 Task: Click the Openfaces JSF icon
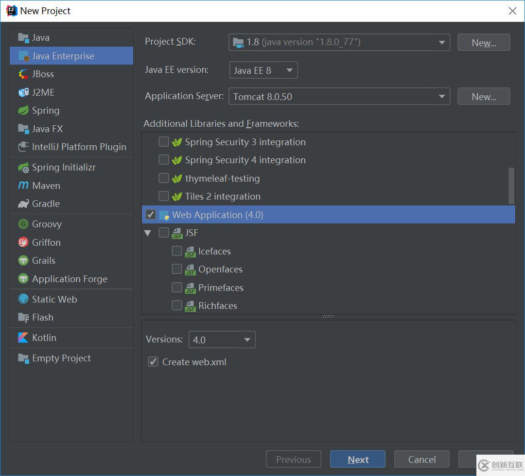[x=190, y=270]
